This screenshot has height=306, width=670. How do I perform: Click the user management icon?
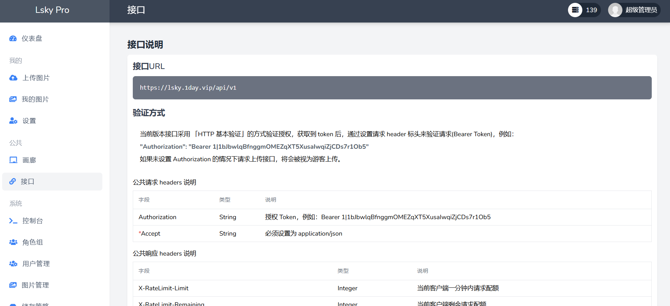(x=13, y=264)
